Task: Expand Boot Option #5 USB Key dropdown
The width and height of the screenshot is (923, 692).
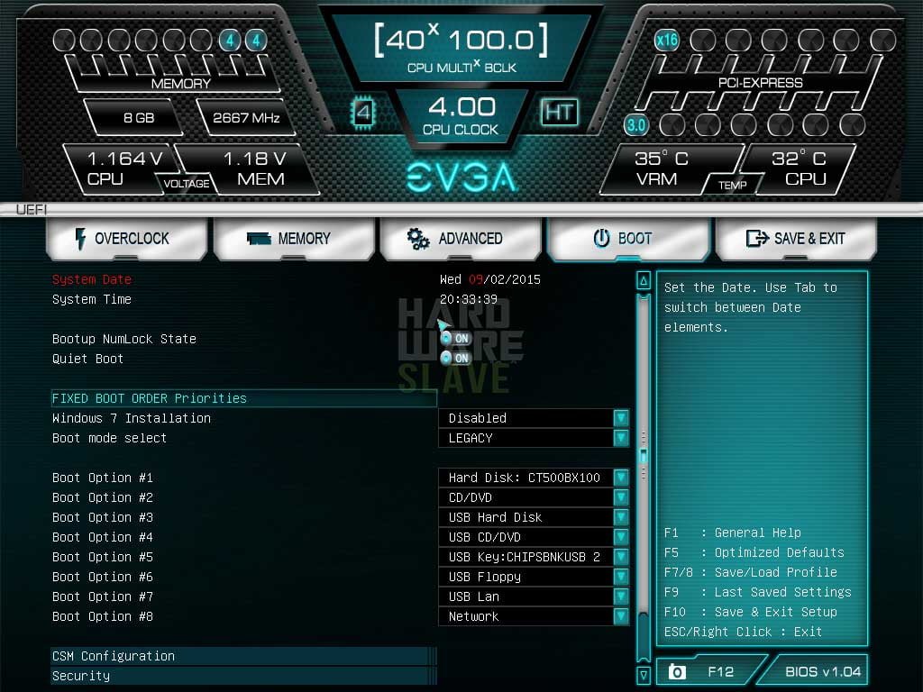Action: (534, 557)
